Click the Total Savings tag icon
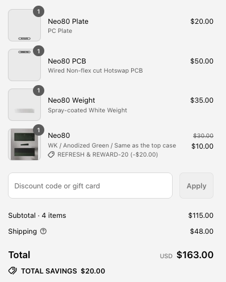This screenshot has height=282, width=226. [12, 271]
